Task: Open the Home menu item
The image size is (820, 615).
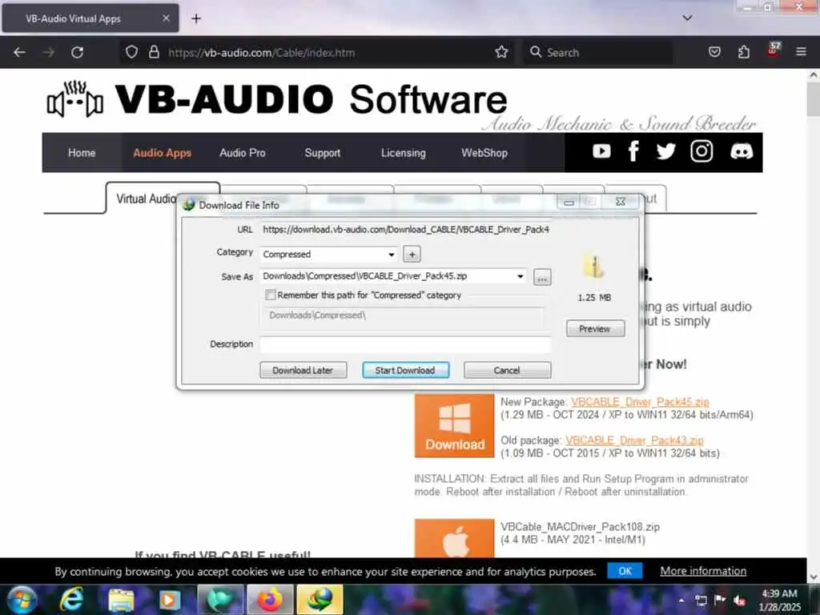Action: coord(82,153)
